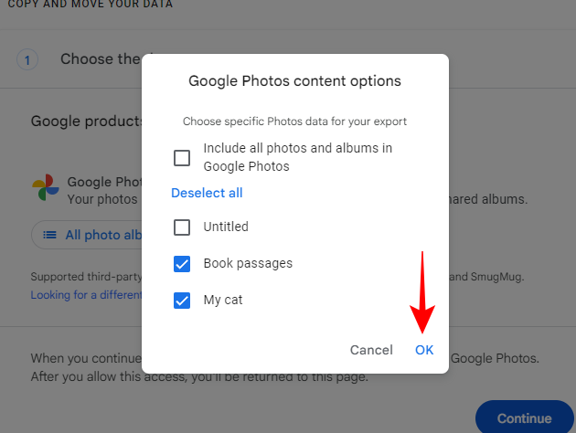Uncheck the My cat checkbox
The height and width of the screenshot is (433, 576).
(182, 300)
